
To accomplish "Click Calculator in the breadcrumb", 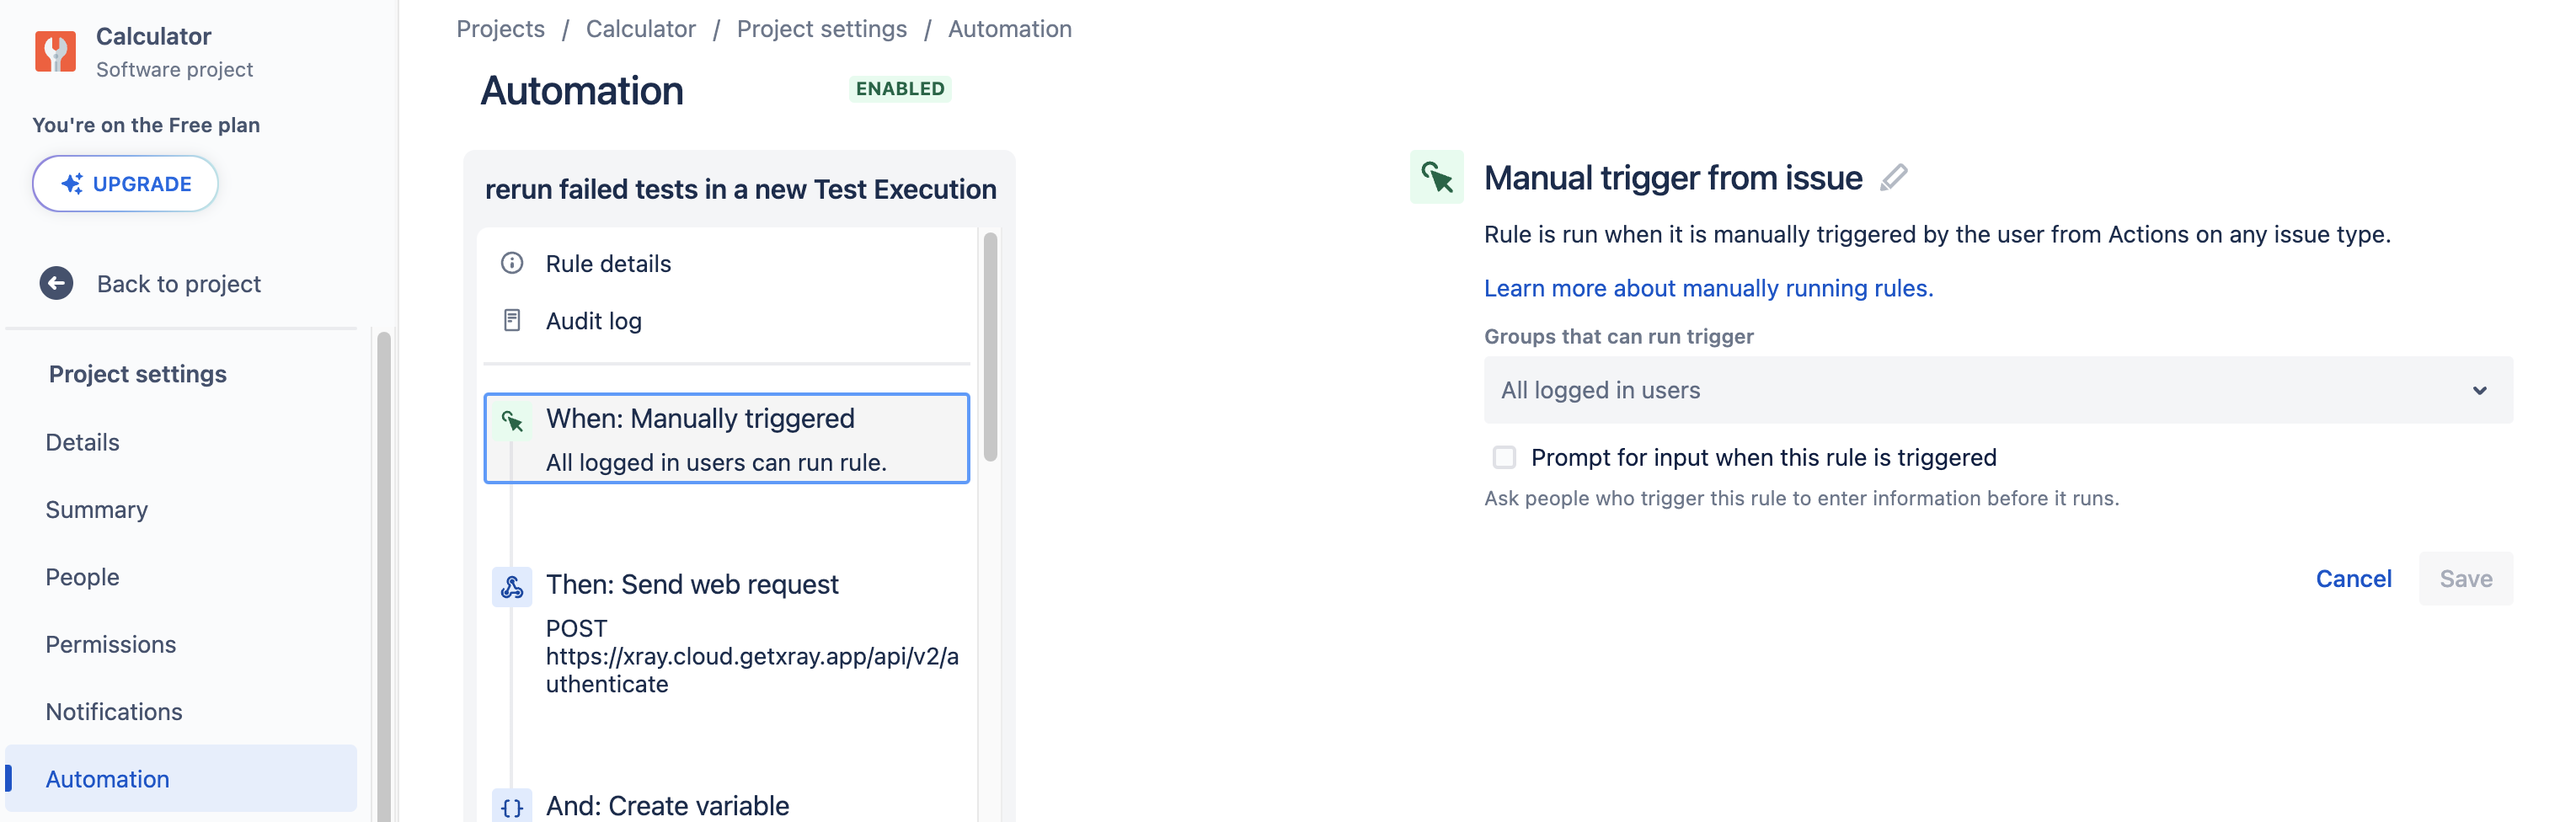I will 640,29.
